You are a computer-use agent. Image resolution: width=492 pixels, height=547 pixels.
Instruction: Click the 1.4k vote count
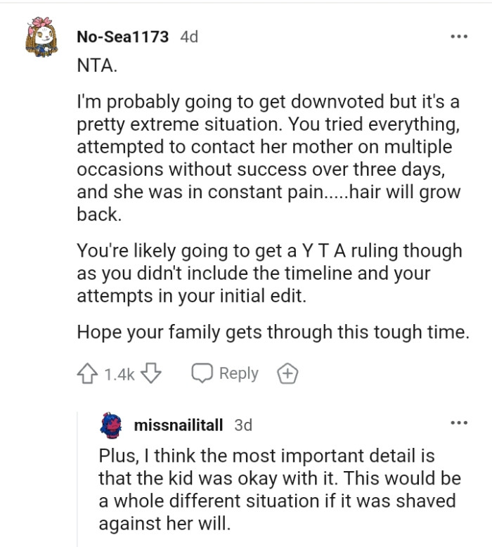point(119,374)
